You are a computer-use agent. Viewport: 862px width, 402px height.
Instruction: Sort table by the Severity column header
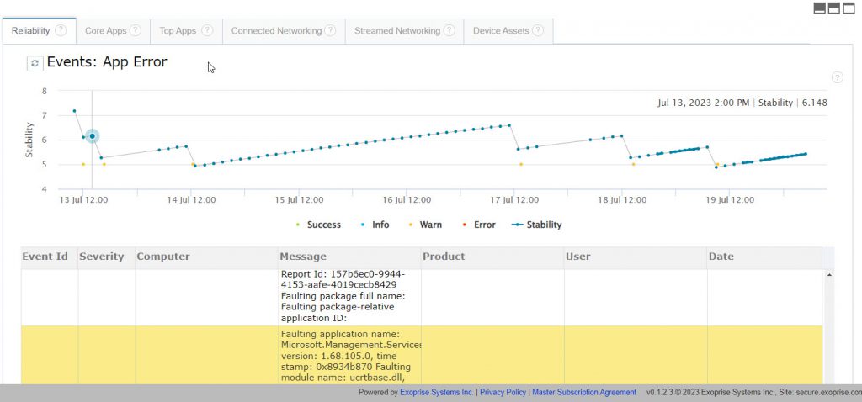102,257
